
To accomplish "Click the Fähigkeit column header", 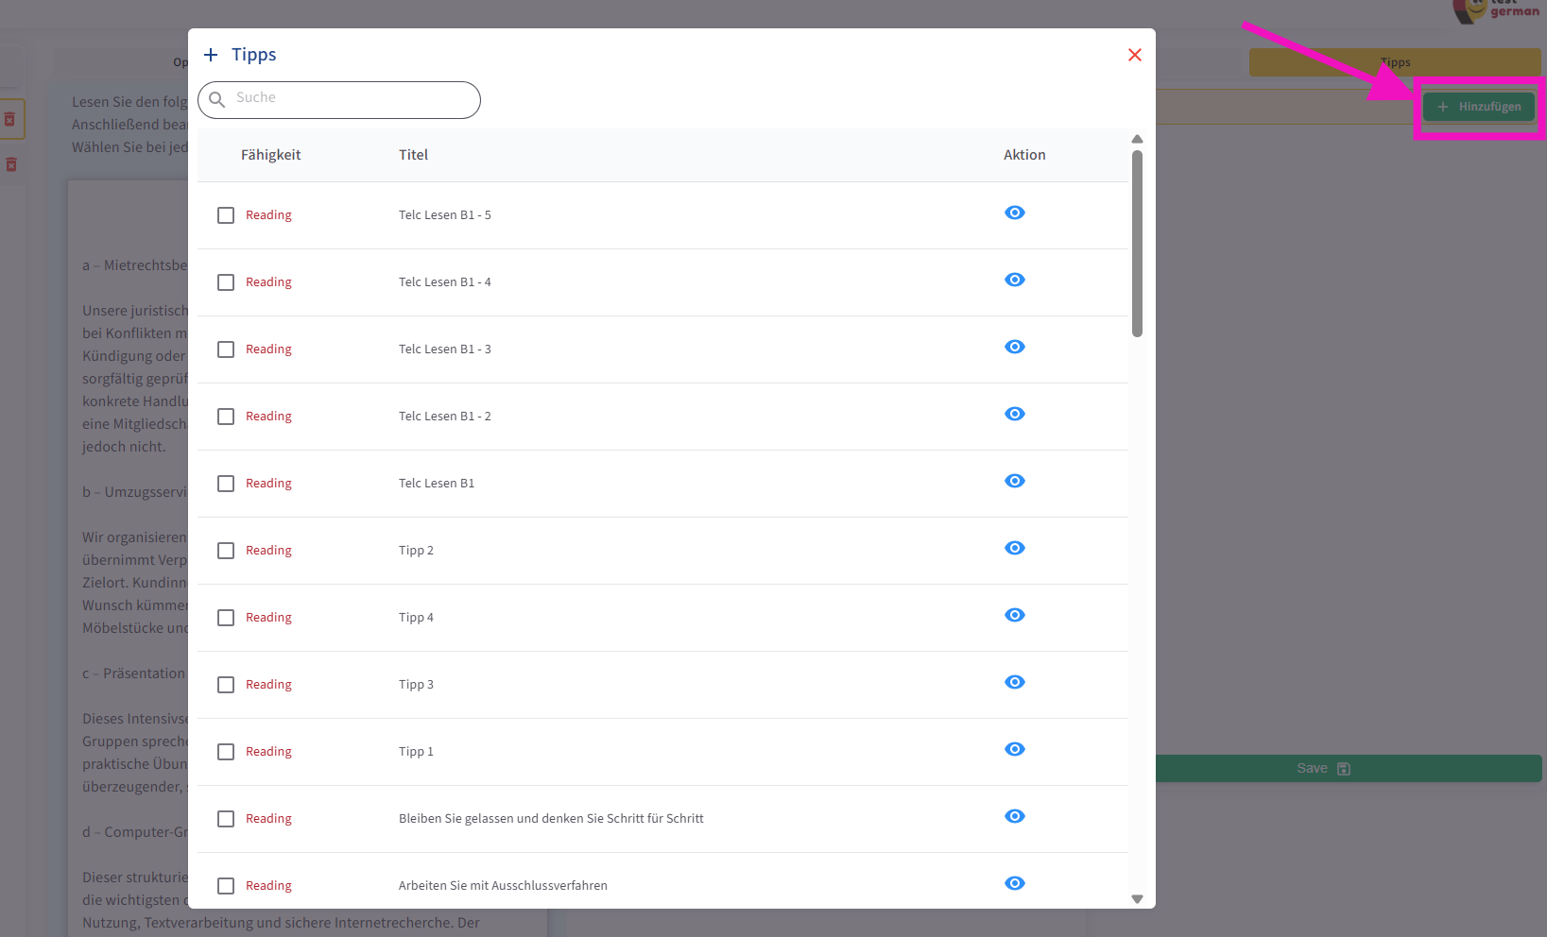I will [x=270, y=155].
